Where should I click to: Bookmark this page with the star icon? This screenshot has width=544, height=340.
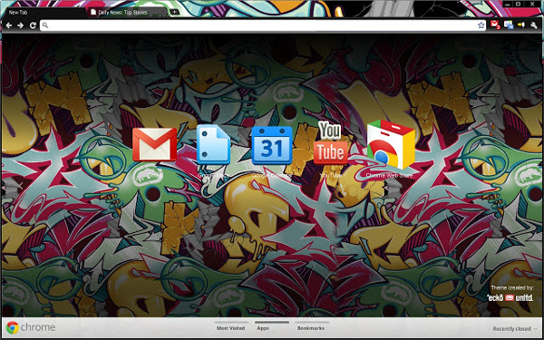(x=481, y=25)
